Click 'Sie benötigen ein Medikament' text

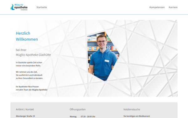pyautogui.click(x=137, y=116)
